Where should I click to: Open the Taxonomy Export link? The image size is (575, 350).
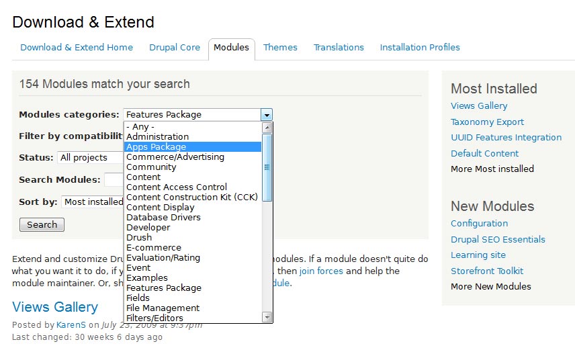coord(488,122)
